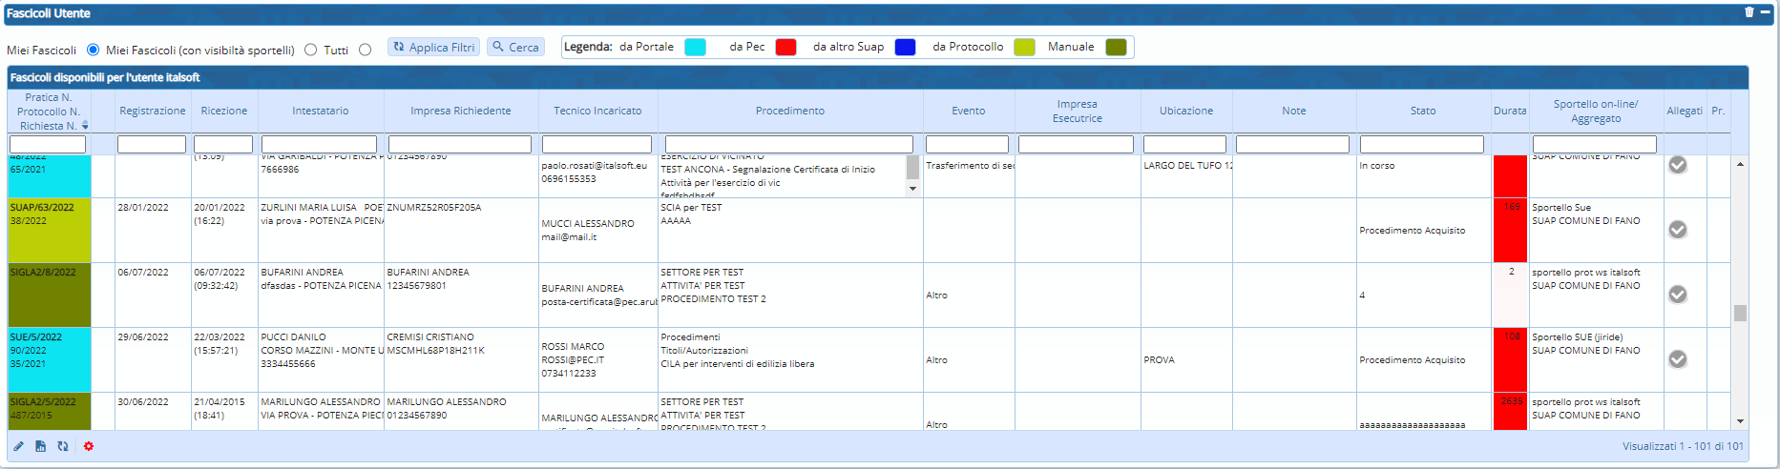
Task: Select the Miei Fascicoli radio button
Action: (93, 50)
